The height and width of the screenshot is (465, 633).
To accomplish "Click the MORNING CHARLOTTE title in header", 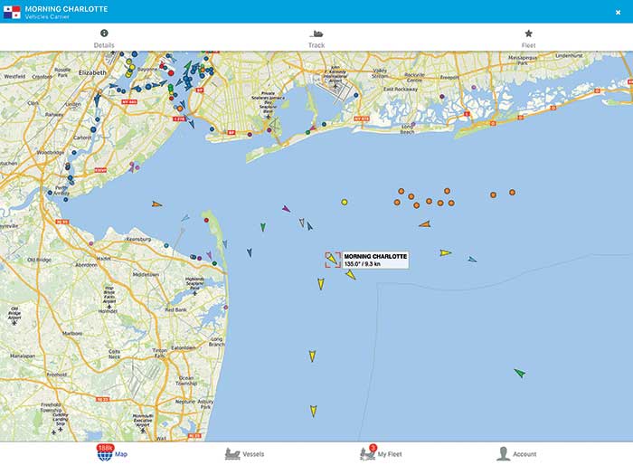I will (66, 9).
